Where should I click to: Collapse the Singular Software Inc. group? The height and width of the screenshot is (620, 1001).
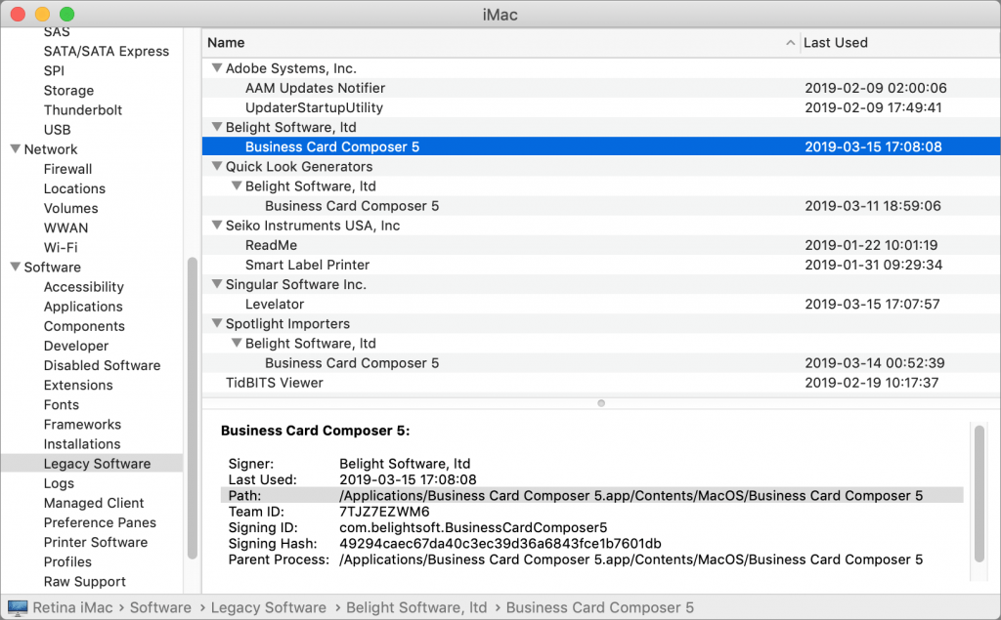click(x=217, y=284)
